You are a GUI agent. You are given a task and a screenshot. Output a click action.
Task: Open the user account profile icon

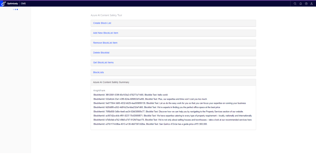[311, 3]
